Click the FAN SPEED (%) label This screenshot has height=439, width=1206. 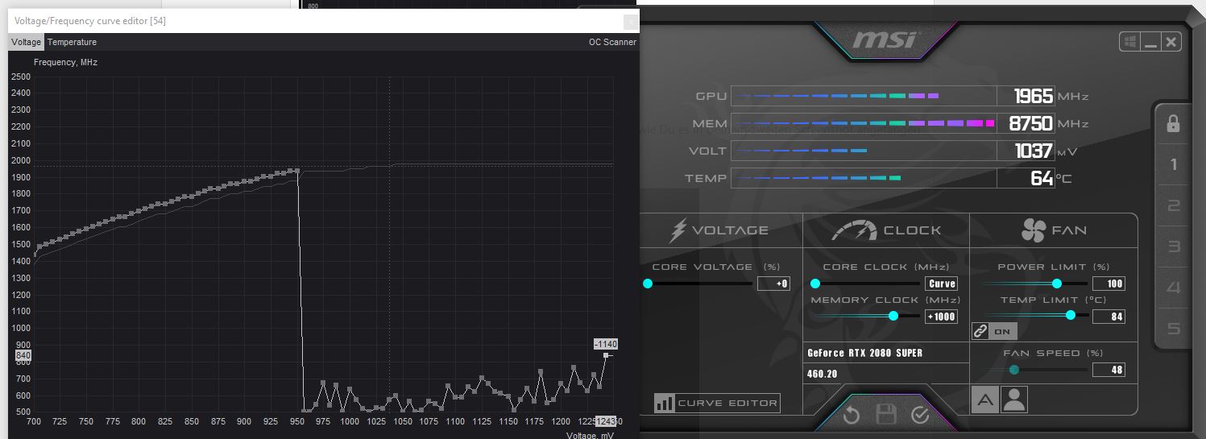point(1053,353)
